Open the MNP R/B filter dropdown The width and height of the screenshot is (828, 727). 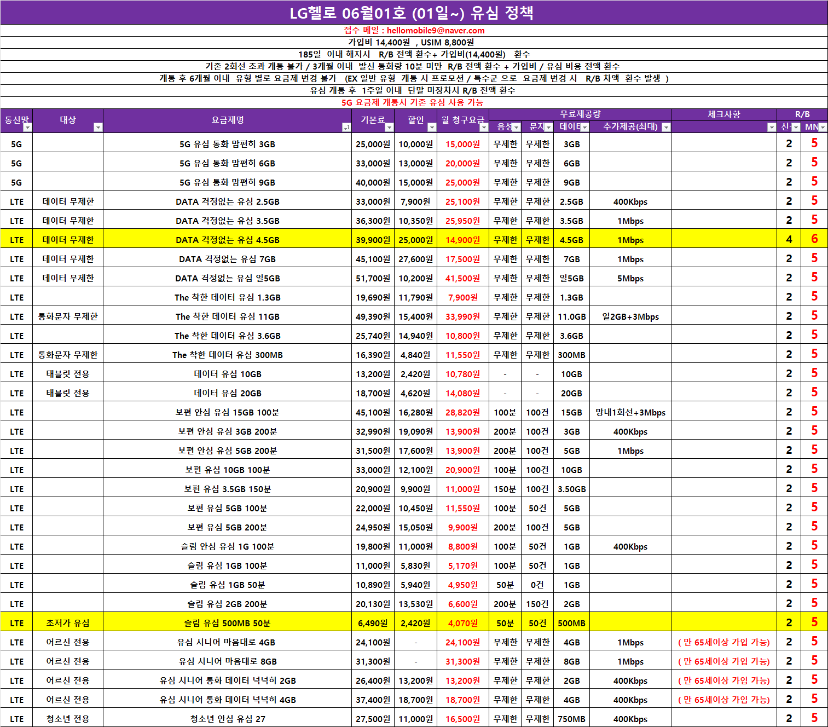823,128
